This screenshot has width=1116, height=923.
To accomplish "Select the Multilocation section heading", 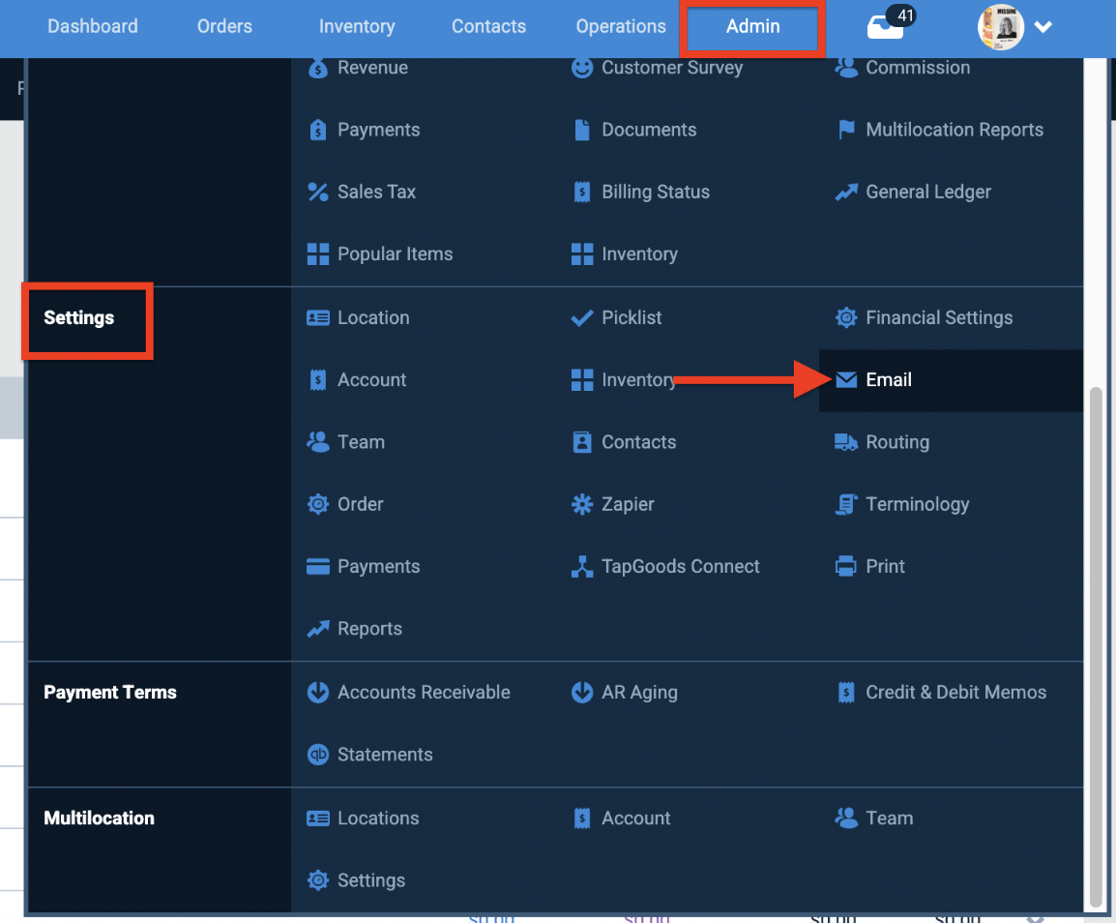I will 99,818.
